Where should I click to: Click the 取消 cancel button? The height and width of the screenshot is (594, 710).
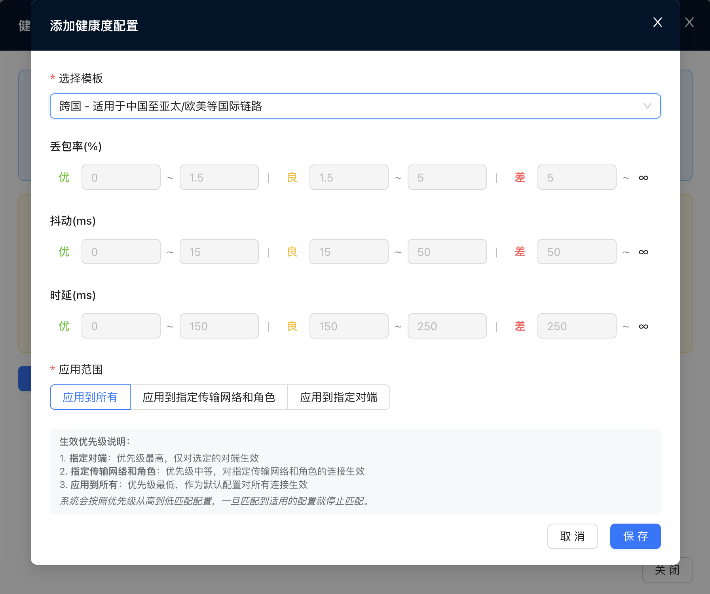coord(572,536)
